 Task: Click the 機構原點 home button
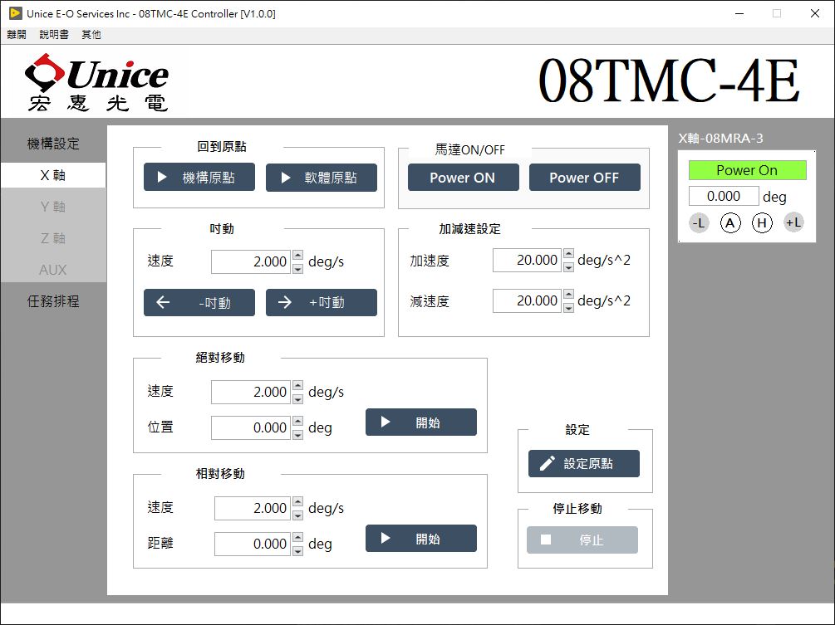click(x=199, y=177)
